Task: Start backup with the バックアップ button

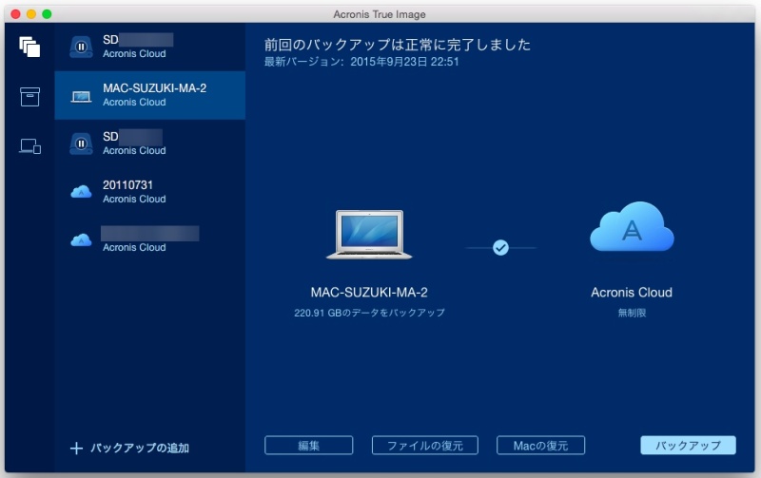Action: coord(688,446)
